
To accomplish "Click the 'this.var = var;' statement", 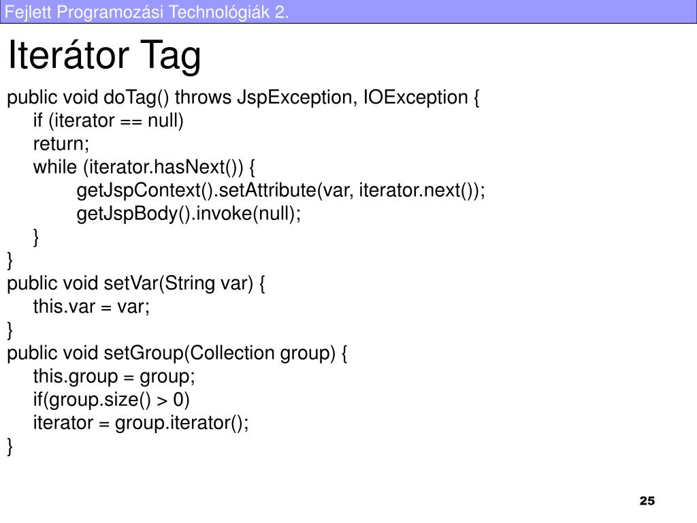I will pos(92,307).
